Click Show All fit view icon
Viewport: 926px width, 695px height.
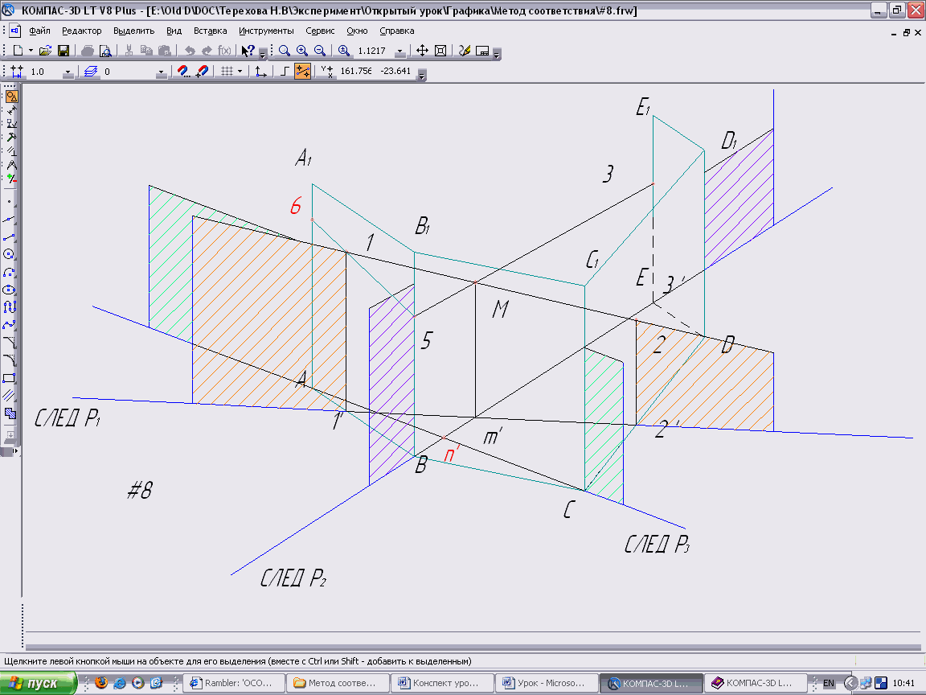coord(440,51)
